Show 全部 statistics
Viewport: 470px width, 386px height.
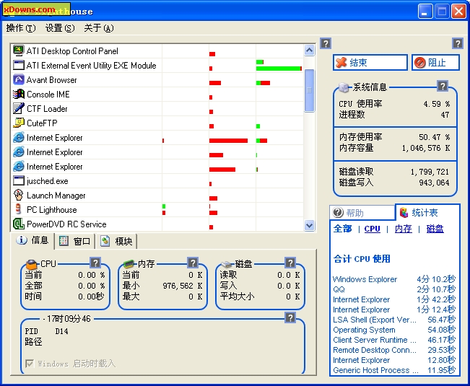pos(343,229)
